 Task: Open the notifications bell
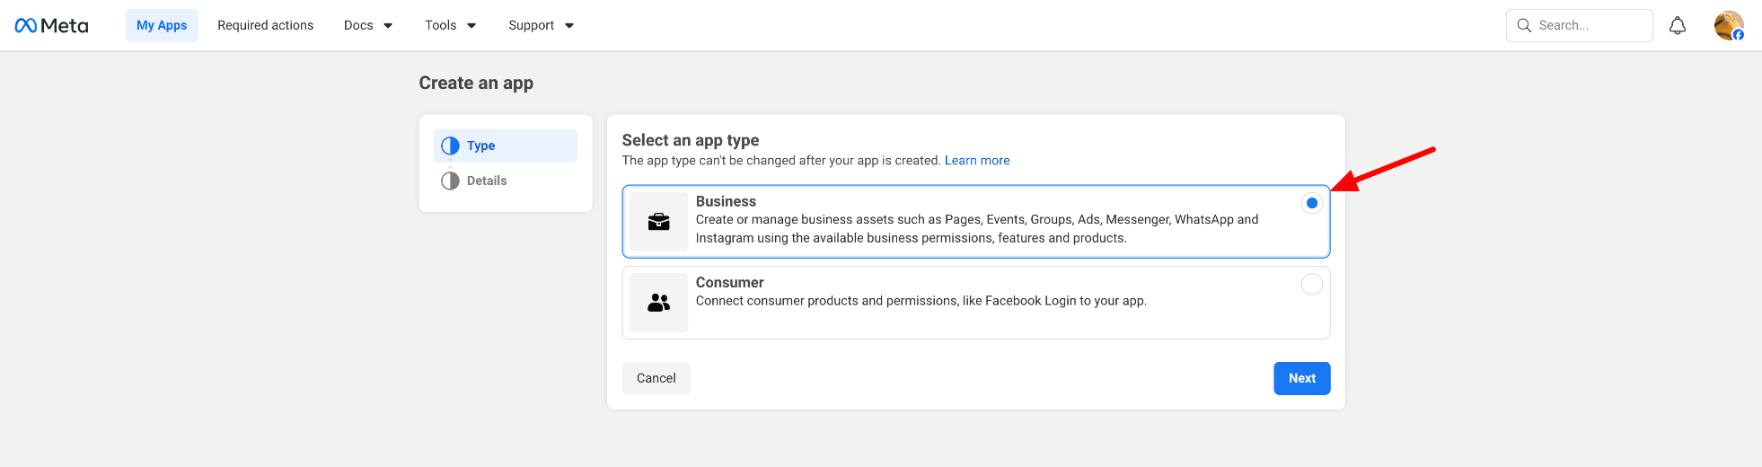tap(1677, 26)
